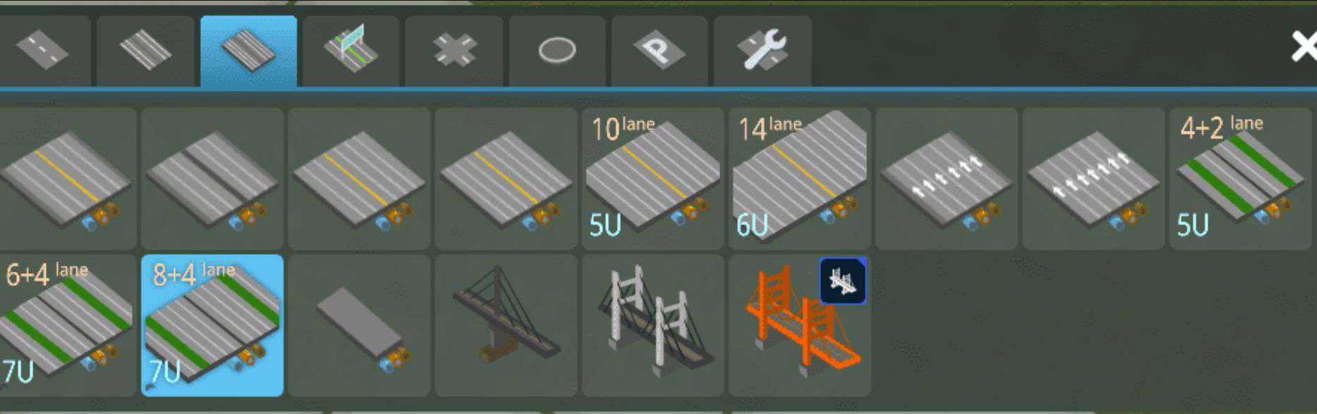Switch to the medium roads tab
The width and height of the screenshot is (1317, 414).
145,51
